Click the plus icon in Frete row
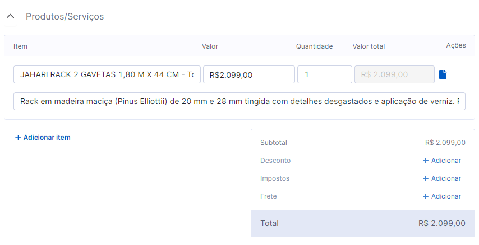Image resolution: width=479 pixels, height=245 pixels. pyautogui.click(x=426, y=196)
